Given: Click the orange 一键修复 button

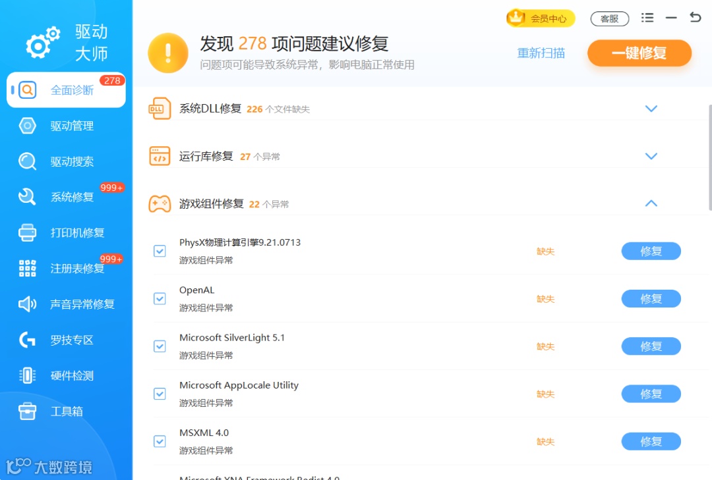Looking at the screenshot, I should click(x=639, y=53).
